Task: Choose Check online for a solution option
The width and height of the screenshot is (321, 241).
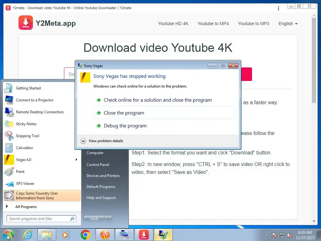Action: pos(164,100)
